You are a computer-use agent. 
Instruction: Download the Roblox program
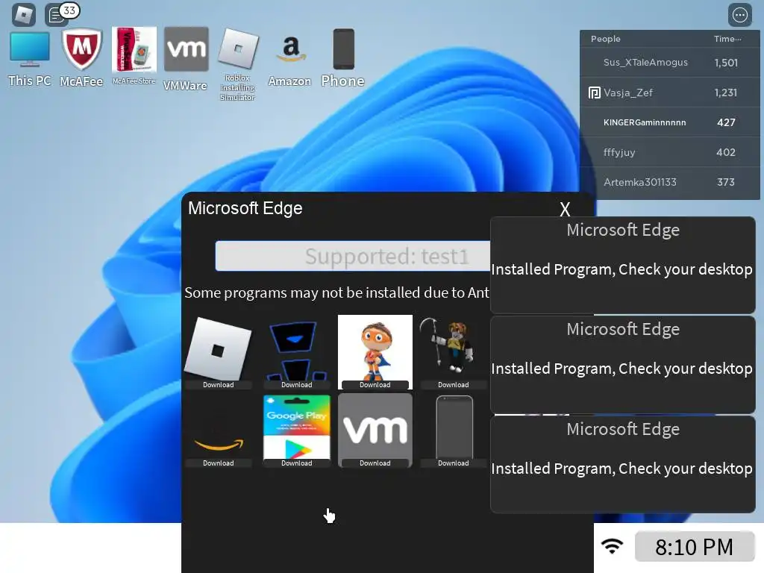tap(219, 385)
